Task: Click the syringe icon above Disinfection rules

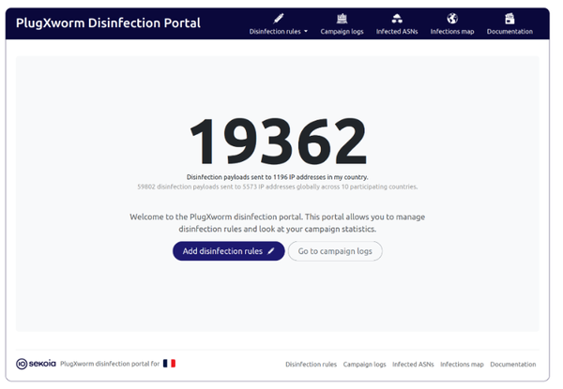Action: click(279, 19)
